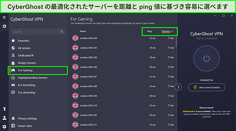This screenshot has height=131, width=236.
Task: Click the Dedicated IP pin icon
Action: coord(13,55)
